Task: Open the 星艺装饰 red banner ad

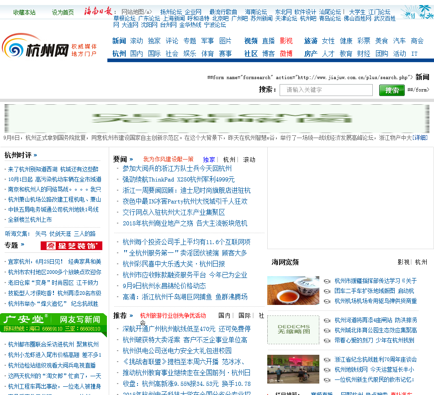Action: (71, 246)
